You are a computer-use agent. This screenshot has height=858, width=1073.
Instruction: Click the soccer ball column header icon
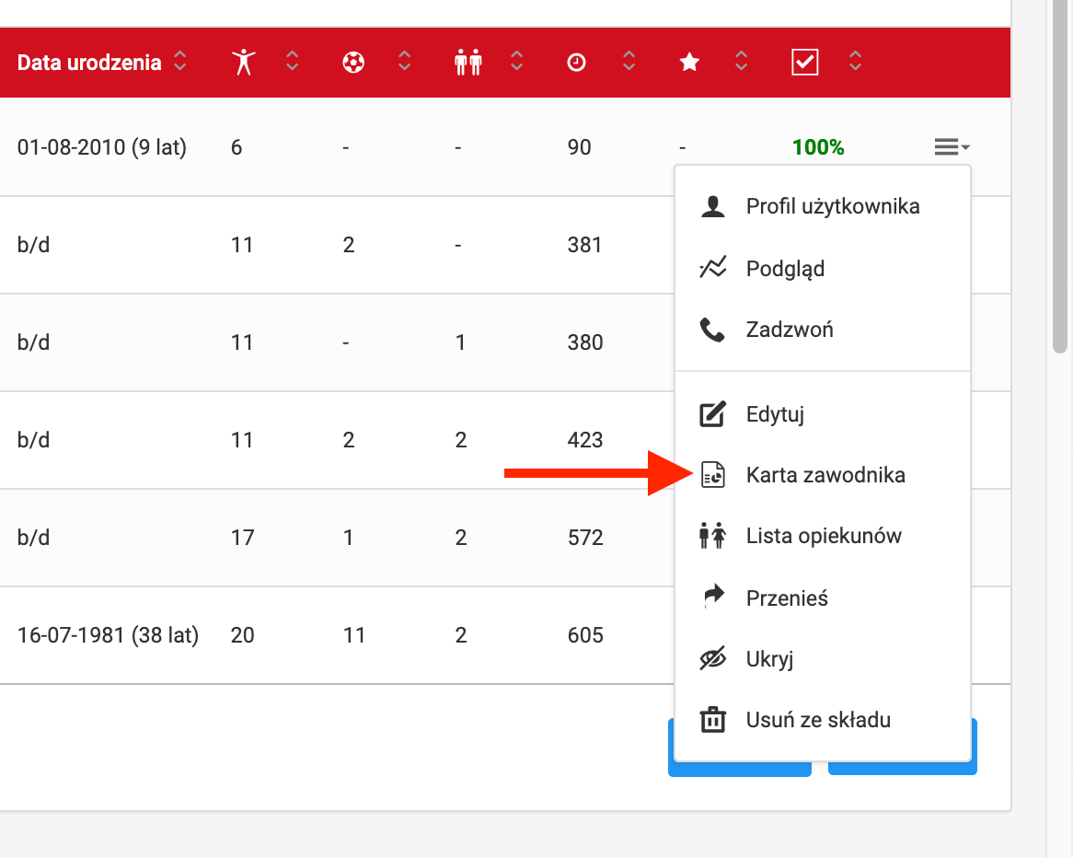coord(353,63)
